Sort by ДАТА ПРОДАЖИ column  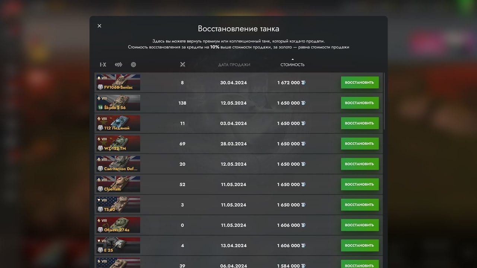[234, 65]
